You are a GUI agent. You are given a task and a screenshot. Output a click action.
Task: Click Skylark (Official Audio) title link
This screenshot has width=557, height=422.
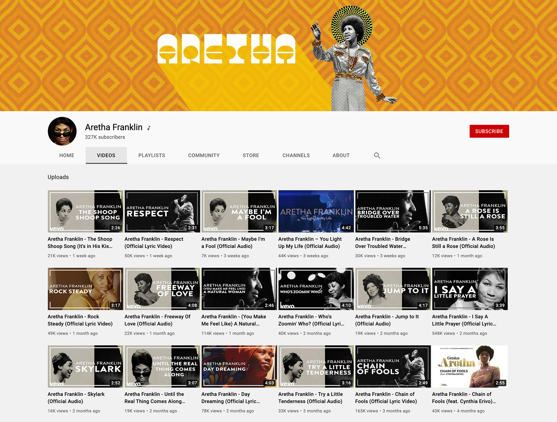tap(76, 398)
